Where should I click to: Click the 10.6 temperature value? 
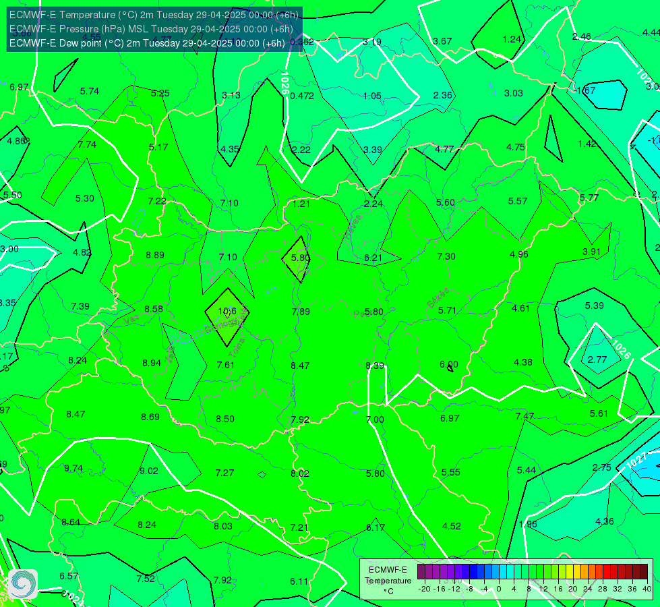[227, 312]
